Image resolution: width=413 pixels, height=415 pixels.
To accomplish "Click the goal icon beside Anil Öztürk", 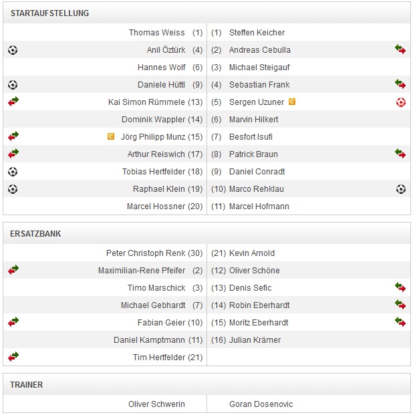I will [x=13, y=50].
